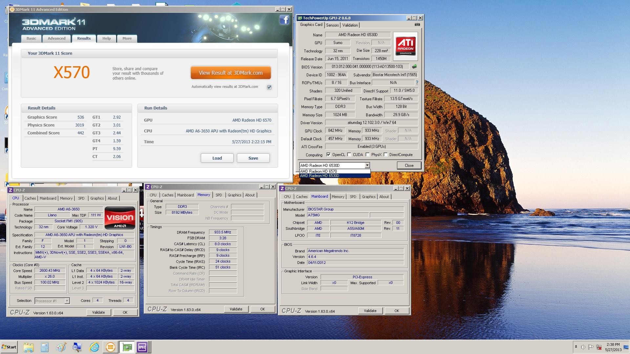Open 3DMark Advanced tab
The width and height of the screenshot is (630, 354).
(x=56, y=38)
